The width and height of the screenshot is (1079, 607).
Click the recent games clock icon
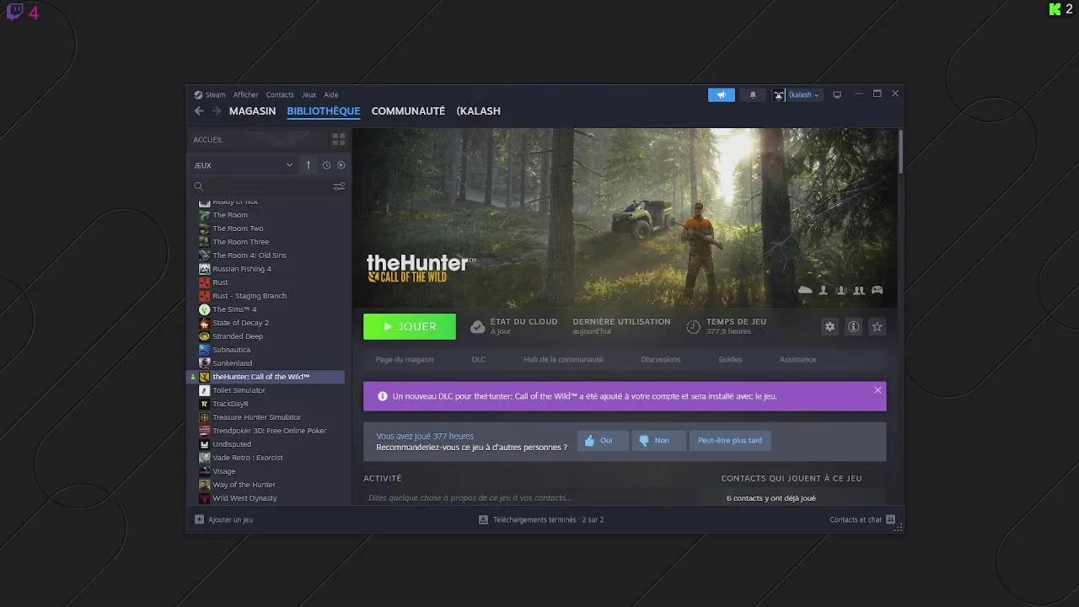click(x=326, y=165)
